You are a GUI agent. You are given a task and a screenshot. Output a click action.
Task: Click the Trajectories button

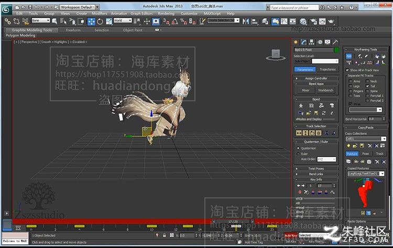(x=327, y=69)
